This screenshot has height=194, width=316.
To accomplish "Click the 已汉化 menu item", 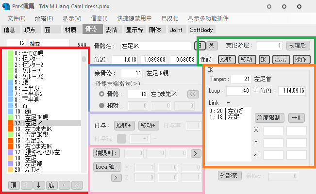I will (x=170, y=18).
